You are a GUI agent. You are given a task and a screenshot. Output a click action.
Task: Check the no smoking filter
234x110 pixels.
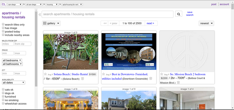[3, 100]
